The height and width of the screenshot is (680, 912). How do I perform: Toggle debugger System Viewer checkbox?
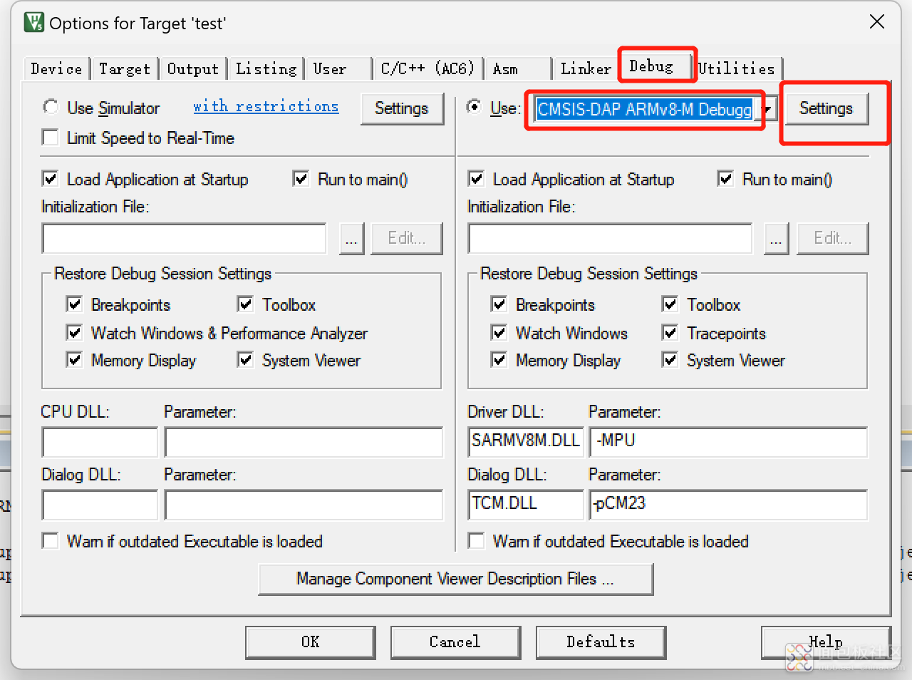pos(670,360)
